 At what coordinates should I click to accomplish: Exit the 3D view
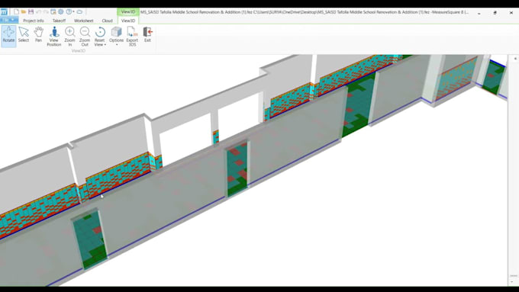[147, 36]
